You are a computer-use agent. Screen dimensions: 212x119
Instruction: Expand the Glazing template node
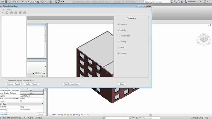(x=119, y=42)
